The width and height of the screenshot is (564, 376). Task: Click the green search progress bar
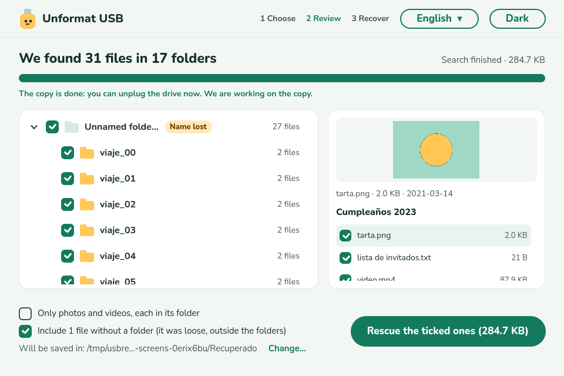[282, 78]
